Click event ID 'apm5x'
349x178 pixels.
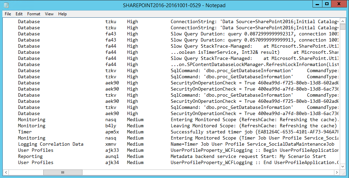click(112, 132)
